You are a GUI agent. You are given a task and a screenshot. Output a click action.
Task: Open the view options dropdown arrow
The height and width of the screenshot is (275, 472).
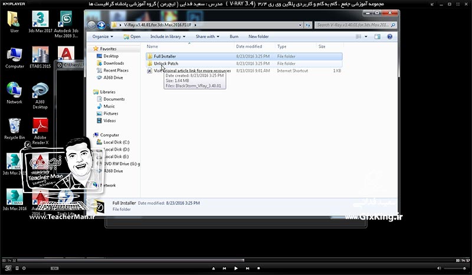pos(366,37)
